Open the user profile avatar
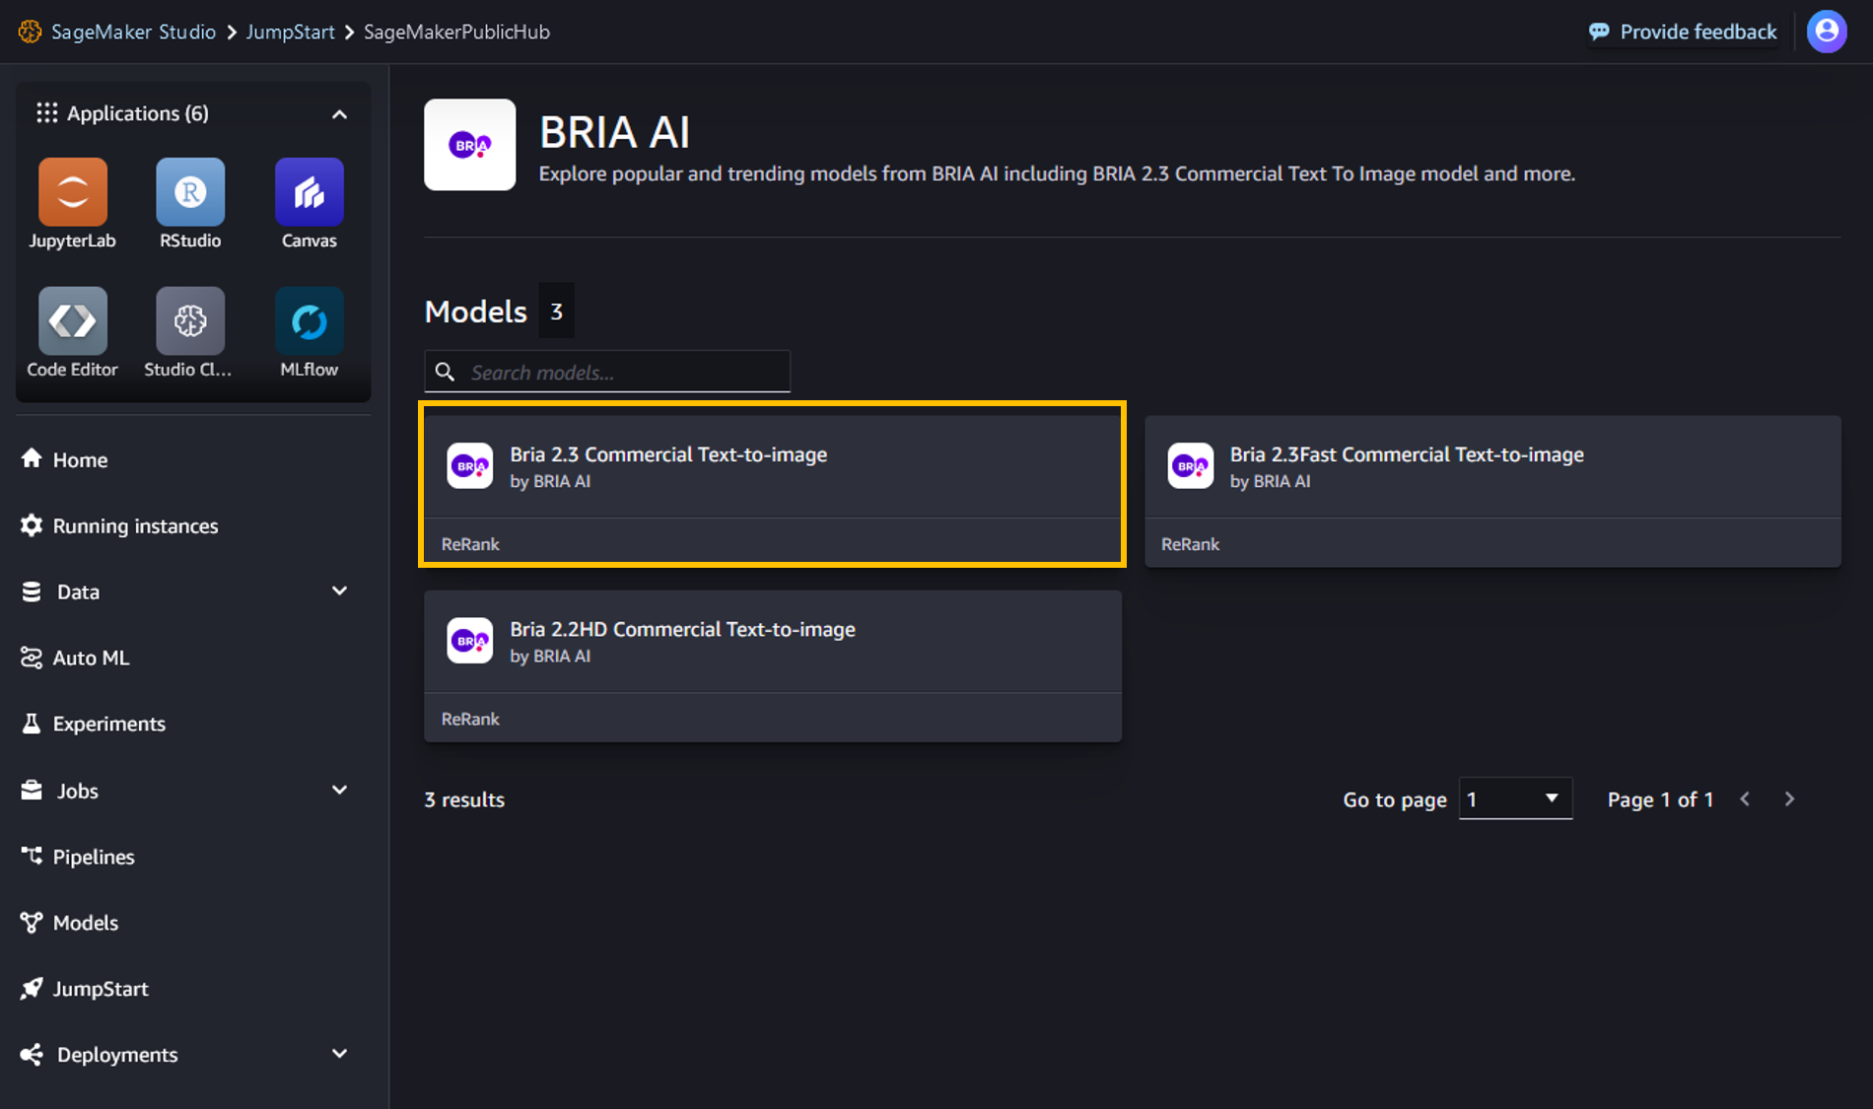 click(1826, 32)
